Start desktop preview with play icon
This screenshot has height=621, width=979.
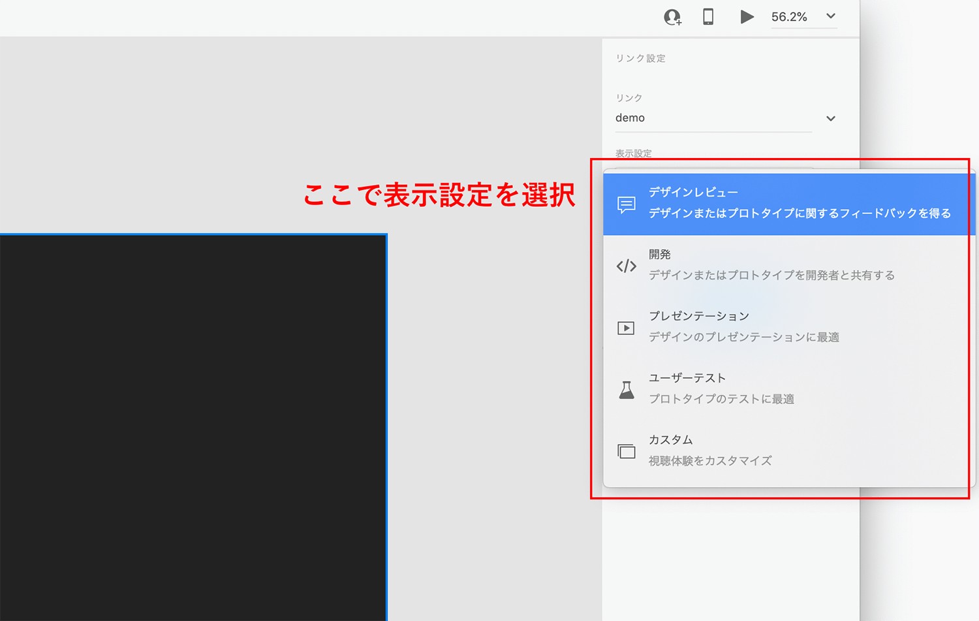point(747,17)
